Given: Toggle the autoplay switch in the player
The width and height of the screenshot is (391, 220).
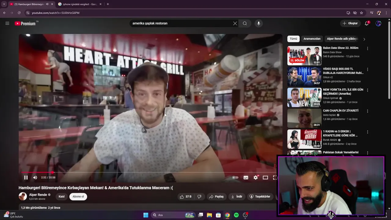Looking at the screenshot, I should coord(235,178).
